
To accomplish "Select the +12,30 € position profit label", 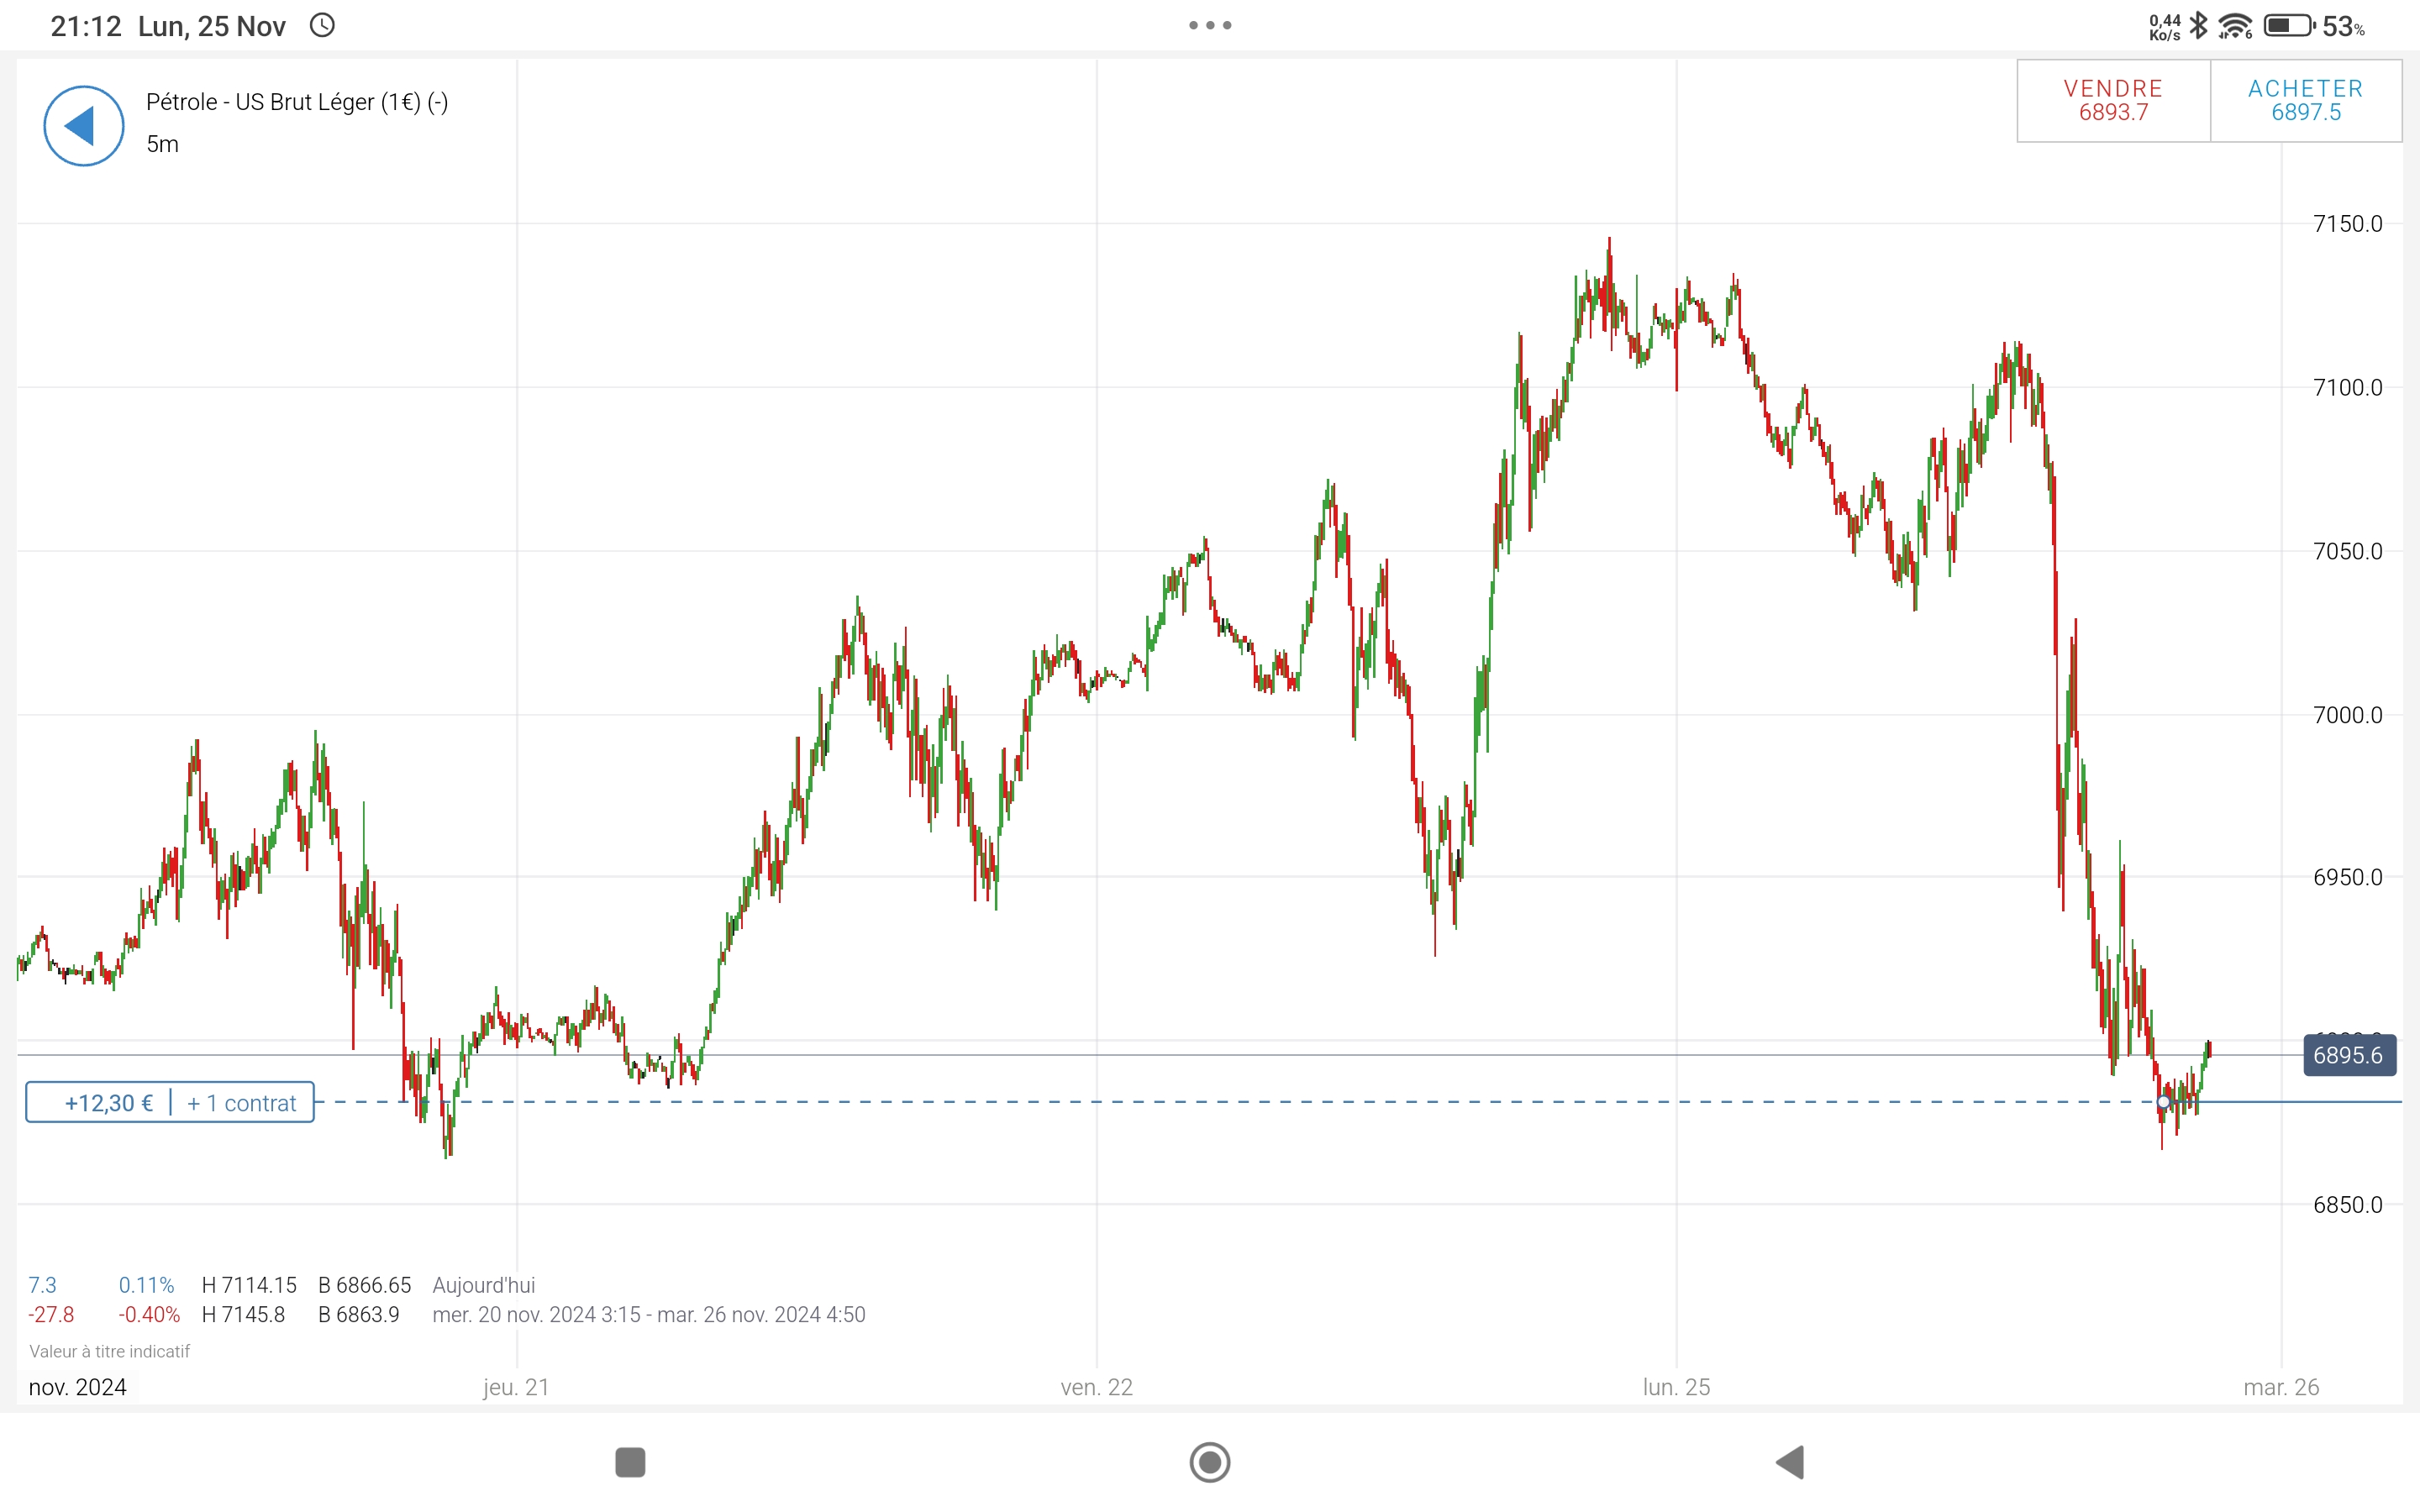I will click(x=109, y=1103).
